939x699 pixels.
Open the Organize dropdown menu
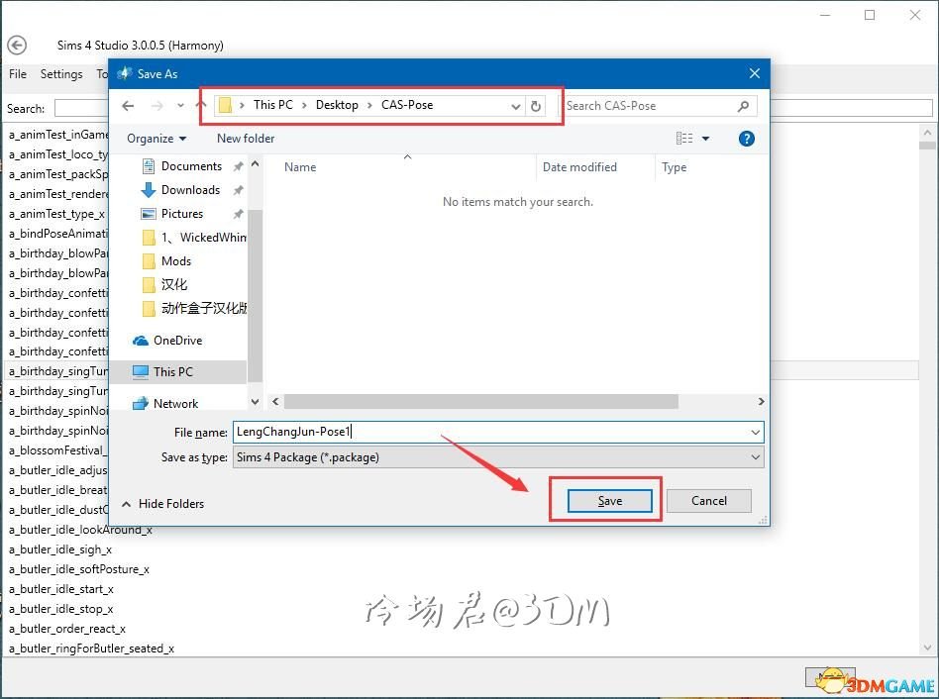point(156,139)
